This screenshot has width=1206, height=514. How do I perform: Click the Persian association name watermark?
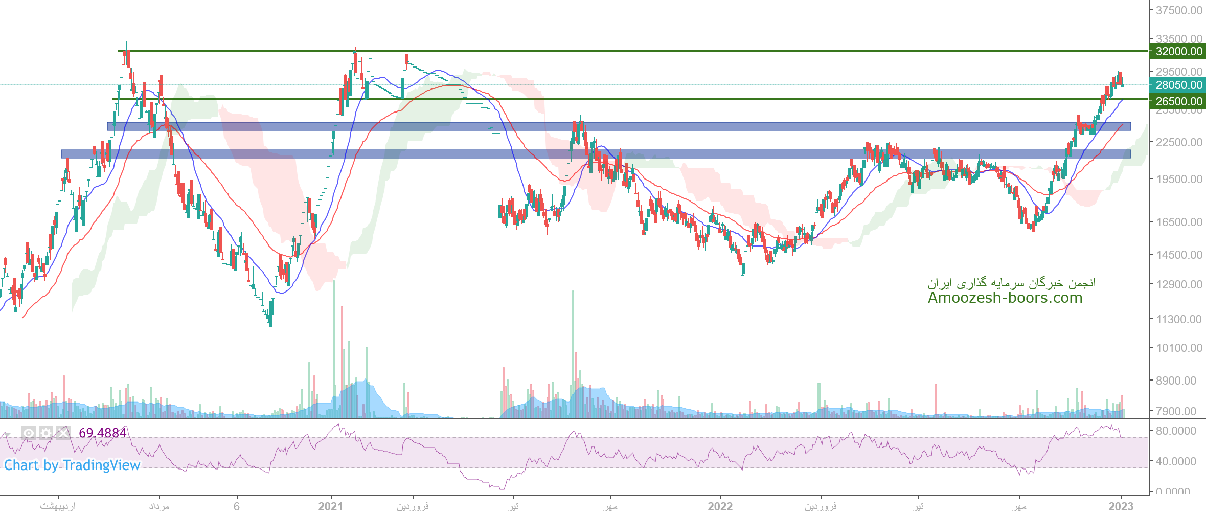pyautogui.click(x=1011, y=283)
